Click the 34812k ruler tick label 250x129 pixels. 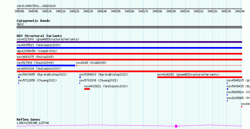tap(74, 11)
